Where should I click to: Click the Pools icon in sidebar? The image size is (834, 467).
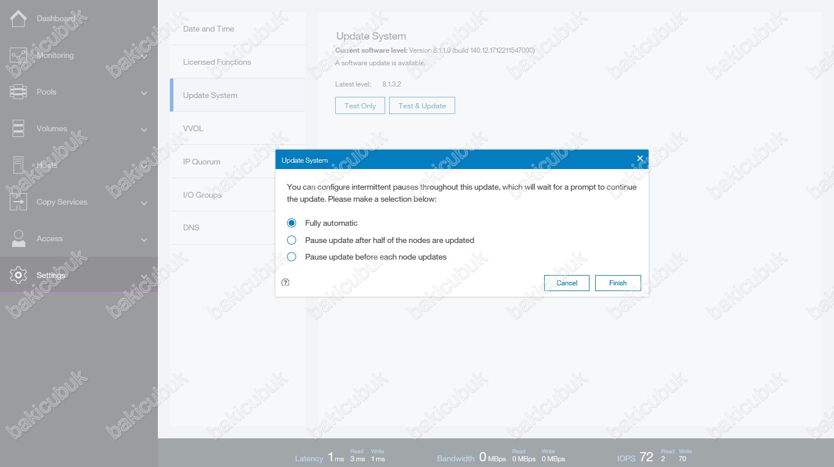[18, 92]
